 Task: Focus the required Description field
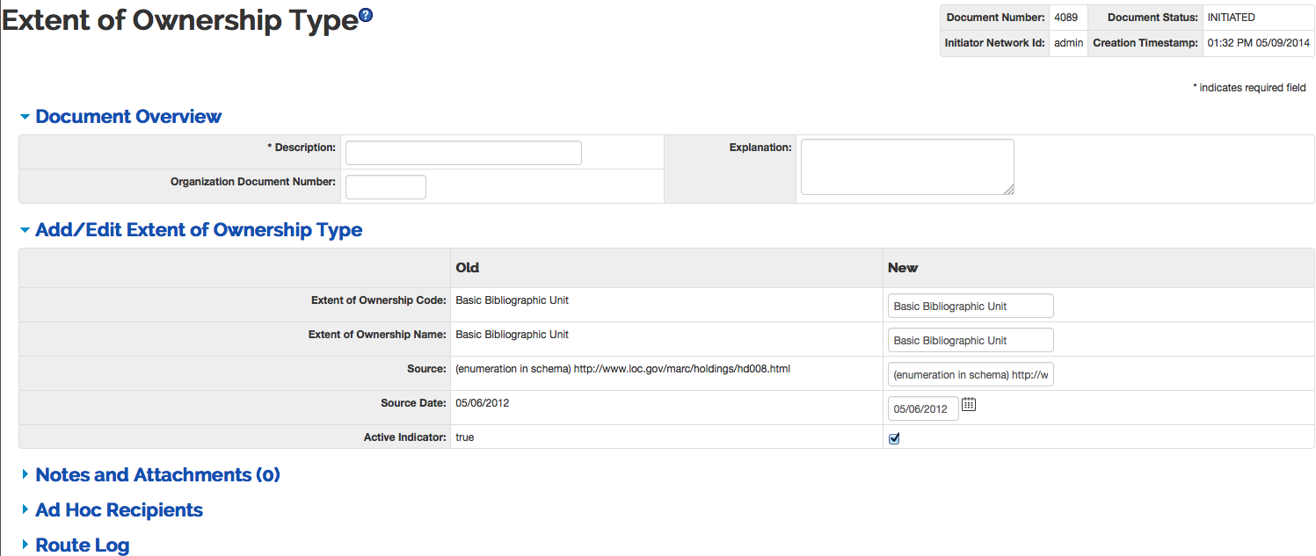(463, 153)
